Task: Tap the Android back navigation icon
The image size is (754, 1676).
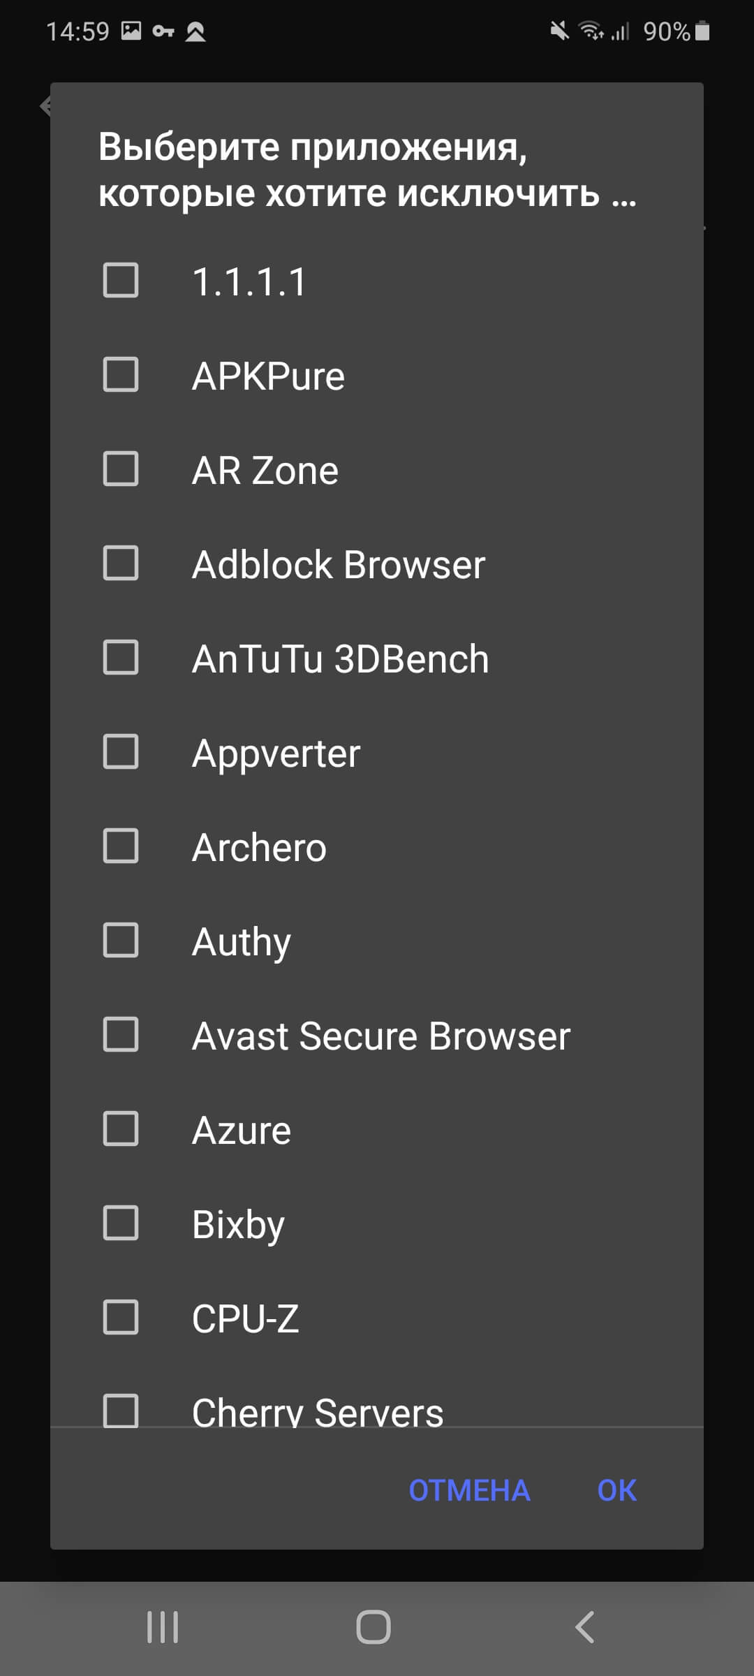Action: pos(585,1626)
